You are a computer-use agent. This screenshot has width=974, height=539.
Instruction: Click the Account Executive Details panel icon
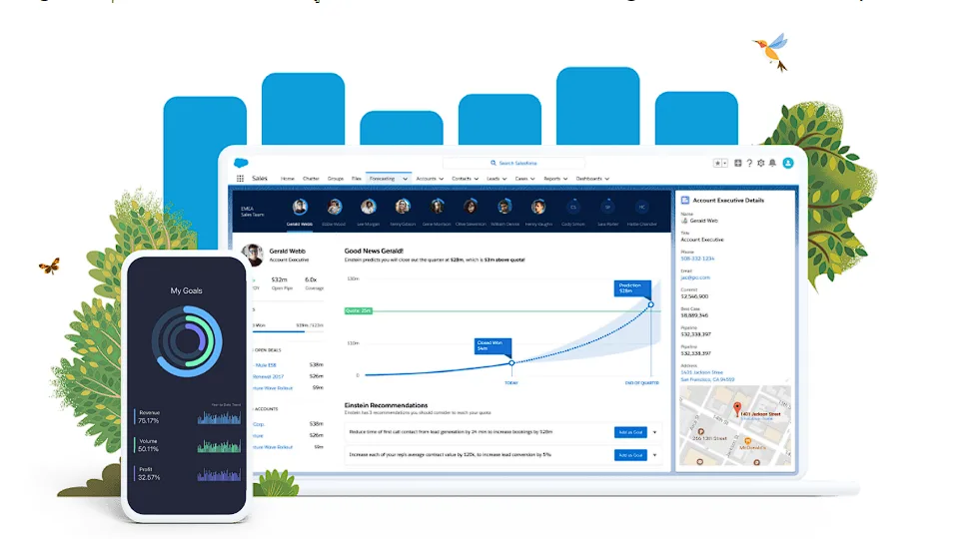pyautogui.click(x=685, y=200)
